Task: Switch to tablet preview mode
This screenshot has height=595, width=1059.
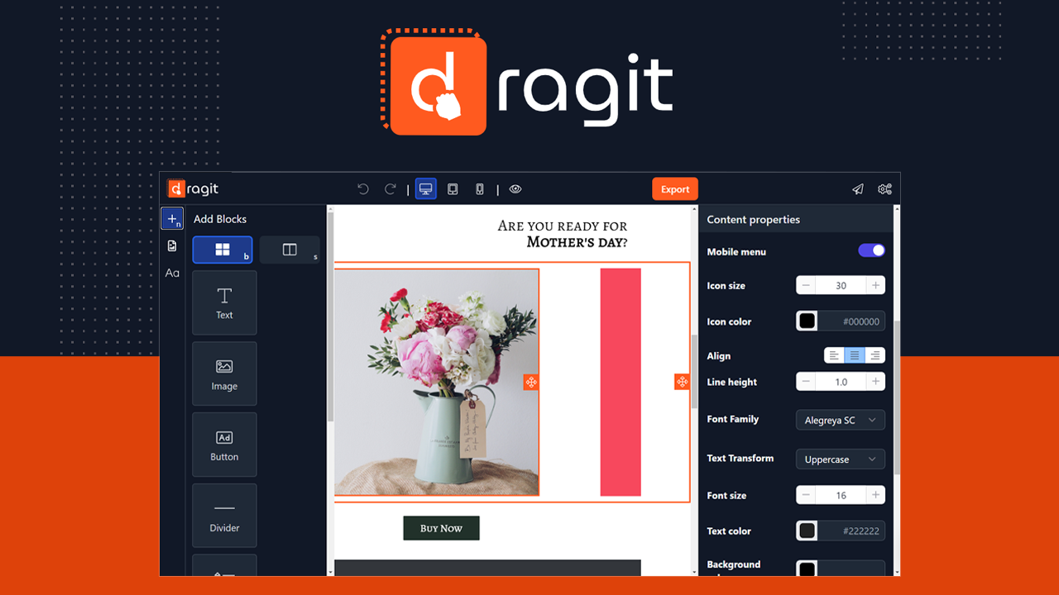Action: 453,189
